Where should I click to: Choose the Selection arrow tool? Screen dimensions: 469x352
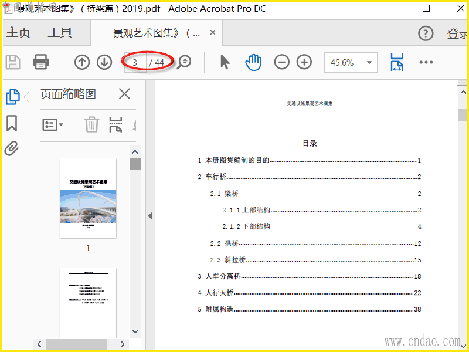pyautogui.click(x=225, y=62)
